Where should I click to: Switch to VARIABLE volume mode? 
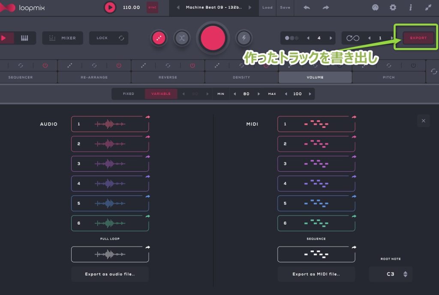coord(161,94)
